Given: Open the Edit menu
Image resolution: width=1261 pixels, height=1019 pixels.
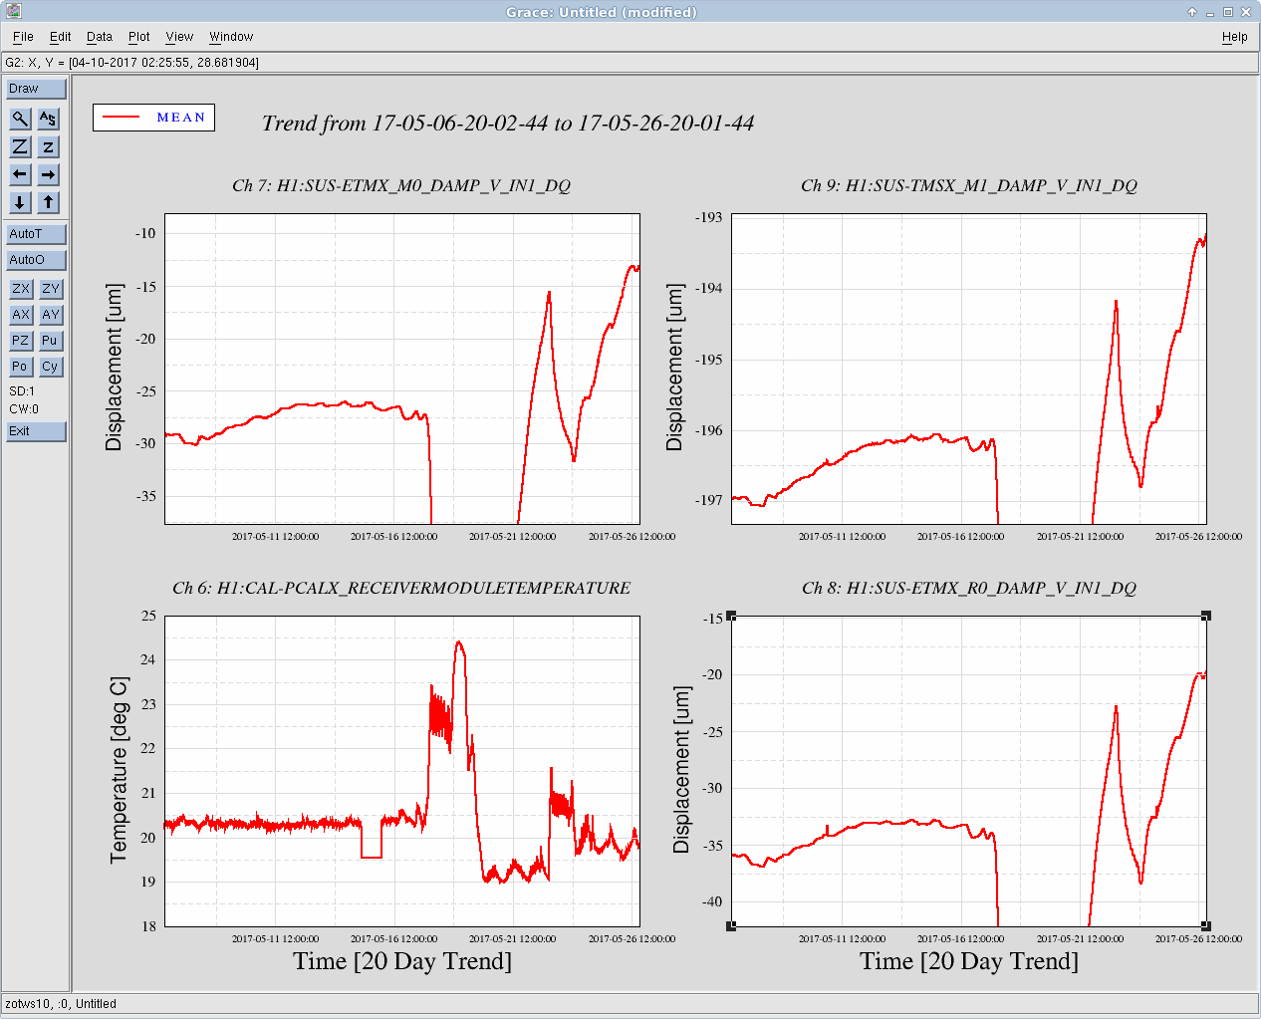Looking at the screenshot, I should coord(61,37).
